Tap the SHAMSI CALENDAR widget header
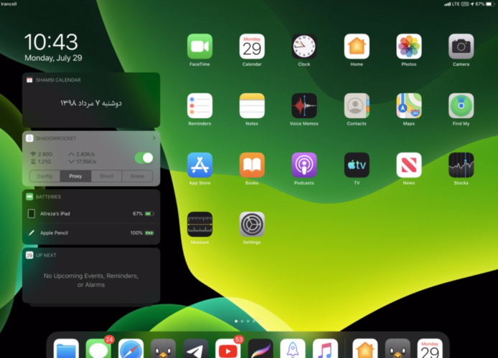The width and height of the screenshot is (498, 358). (x=58, y=80)
